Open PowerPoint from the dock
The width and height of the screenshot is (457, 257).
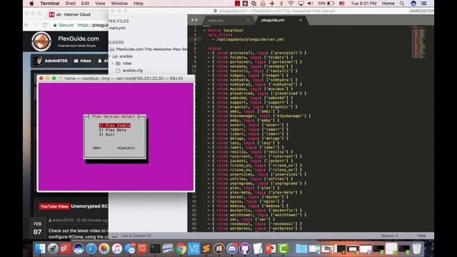click(271, 248)
